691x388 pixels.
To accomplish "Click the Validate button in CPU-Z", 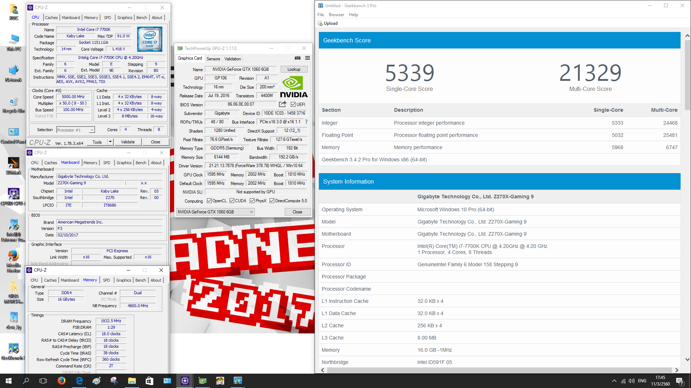I will 128,142.
